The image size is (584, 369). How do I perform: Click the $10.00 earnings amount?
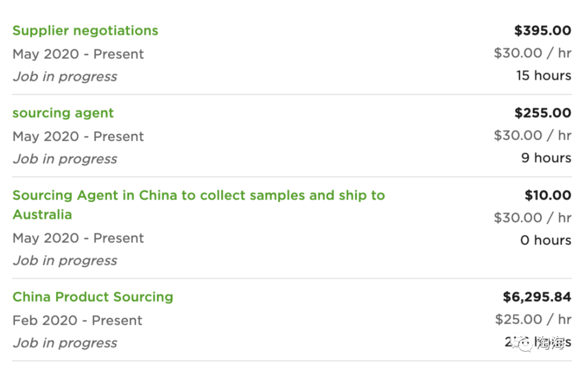tap(548, 195)
